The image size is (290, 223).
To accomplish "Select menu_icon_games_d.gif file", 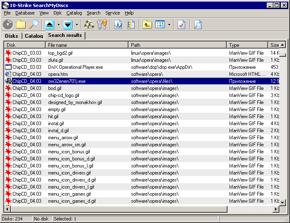I will tap(142, 201).
